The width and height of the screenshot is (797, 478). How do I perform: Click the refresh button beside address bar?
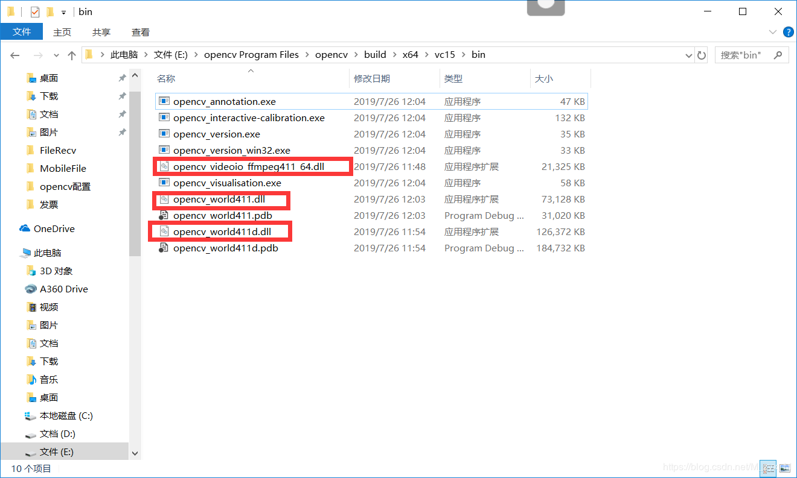[x=702, y=55]
